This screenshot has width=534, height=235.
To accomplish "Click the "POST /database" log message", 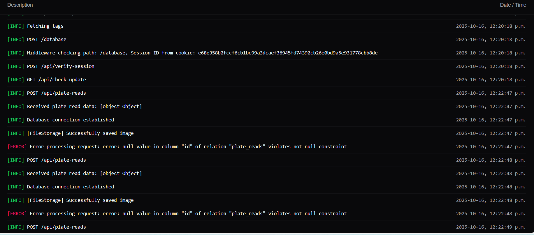I will [47, 40].
